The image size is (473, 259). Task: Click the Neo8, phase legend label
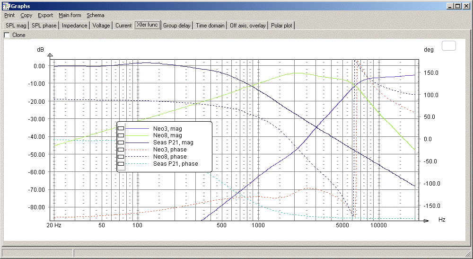click(x=170, y=157)
